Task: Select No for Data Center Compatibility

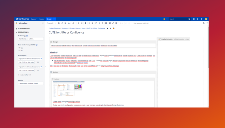Action: coord(19,51)
